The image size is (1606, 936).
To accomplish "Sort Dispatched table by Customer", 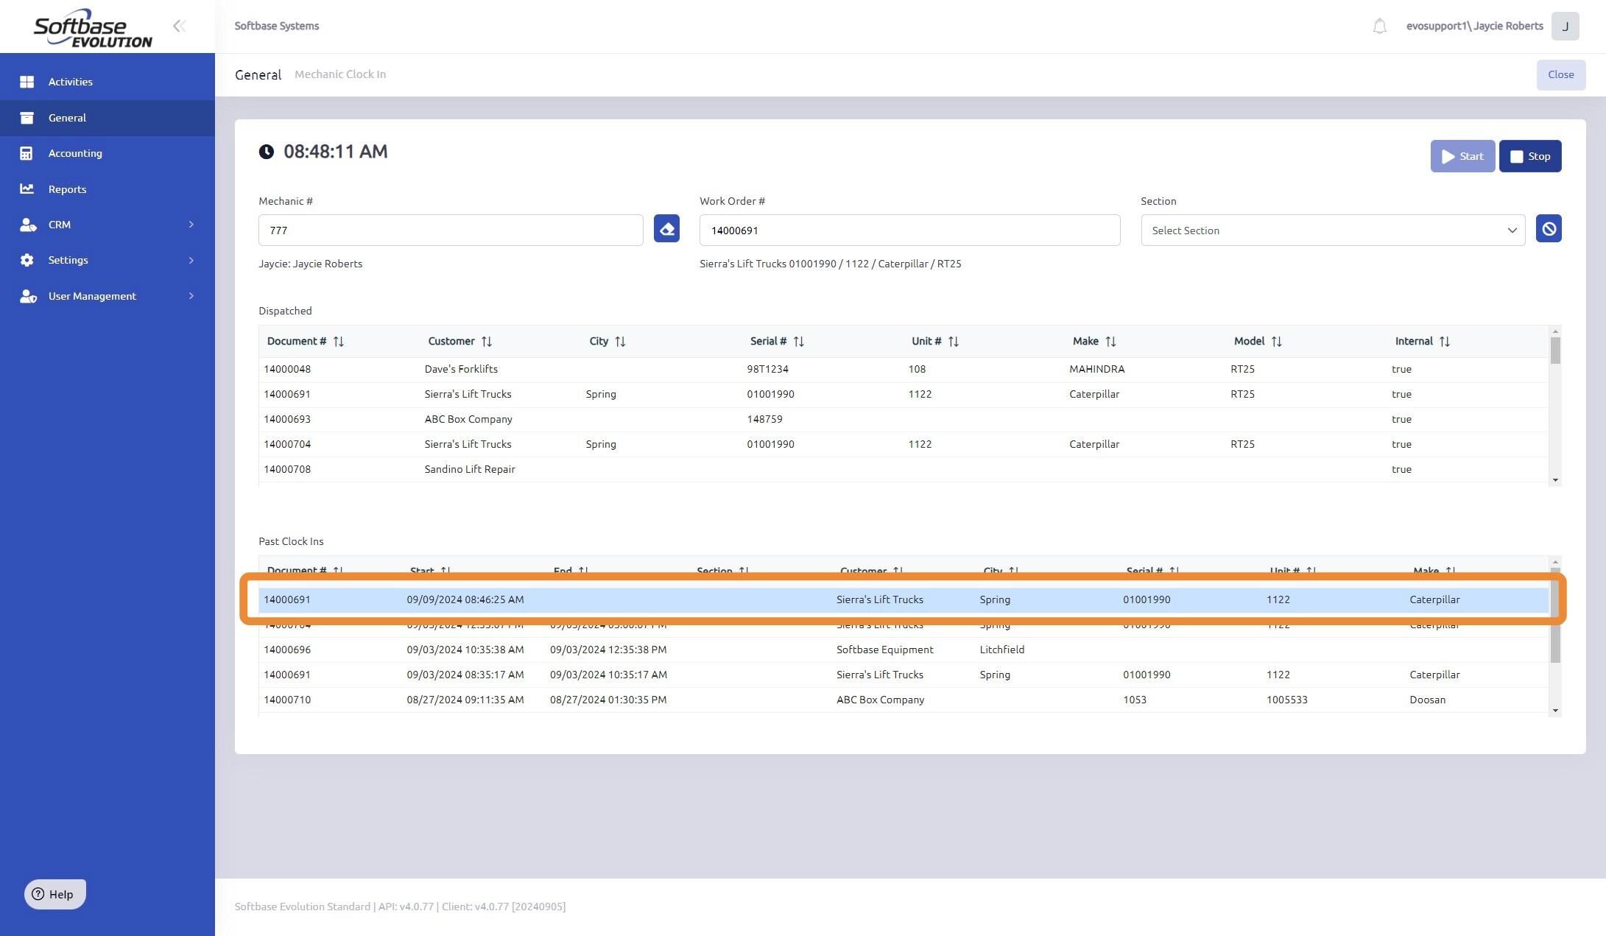I will (x=486, y=342).
